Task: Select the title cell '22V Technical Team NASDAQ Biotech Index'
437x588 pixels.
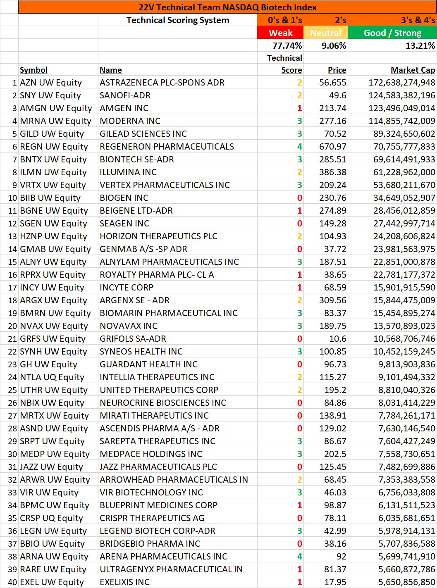Action: pyautogui.click(x=227, y=7)
